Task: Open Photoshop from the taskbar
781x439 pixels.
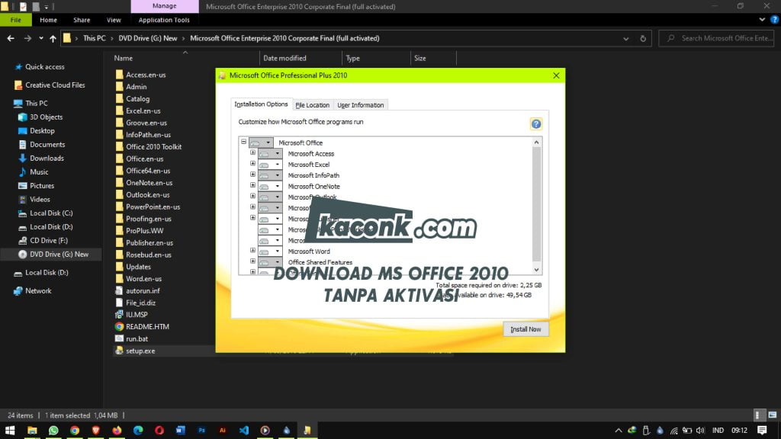Action: point(201,430)
